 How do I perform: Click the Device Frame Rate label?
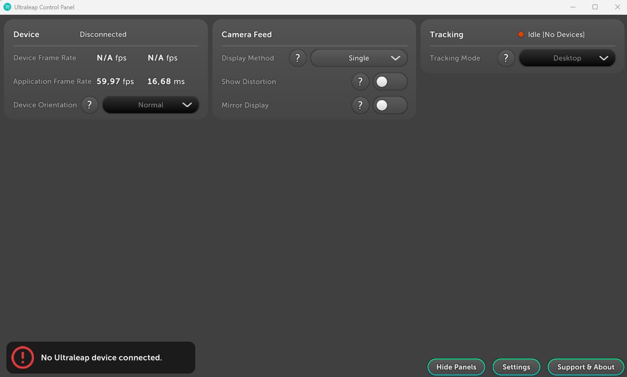coord(45,58)
